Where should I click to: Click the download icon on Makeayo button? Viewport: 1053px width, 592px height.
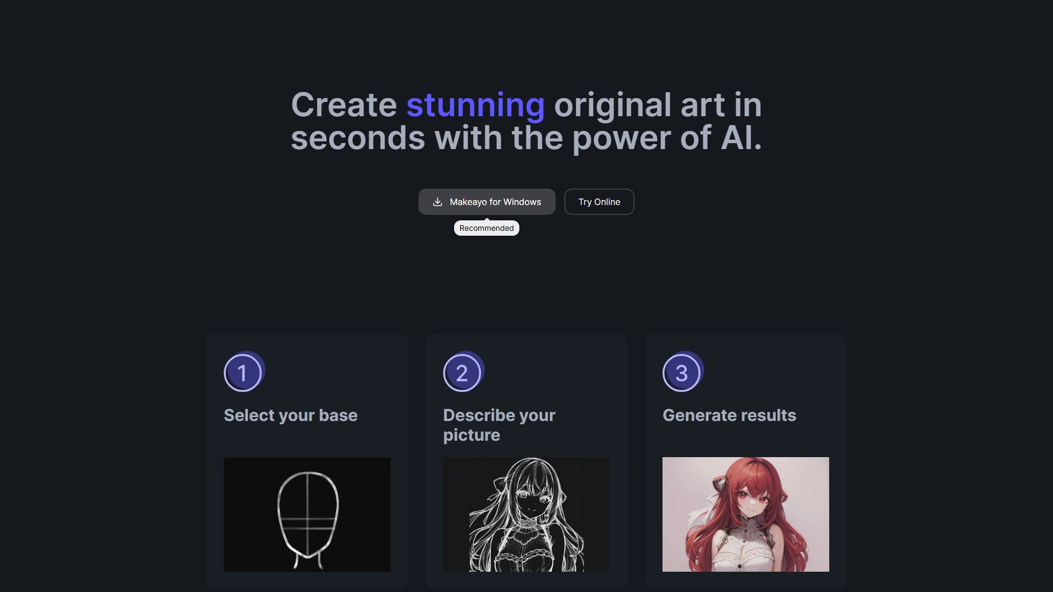click(438, 202)
